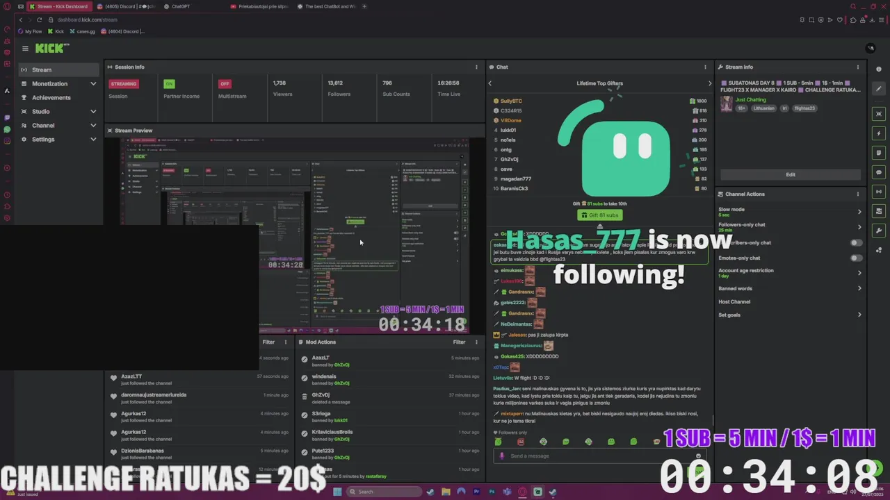Open Session Info options menu

476,67
